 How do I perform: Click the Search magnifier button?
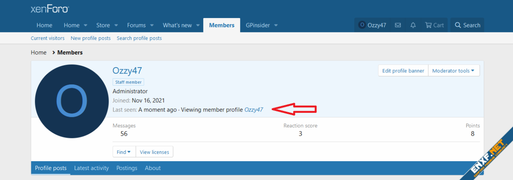(x=467, y=25)
